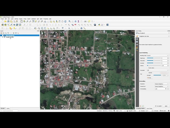This screenshot has width=170, height=128.
Task: Click the QuickMapServices globe icon
Action: pyautogui.click(x=95, y=25)
